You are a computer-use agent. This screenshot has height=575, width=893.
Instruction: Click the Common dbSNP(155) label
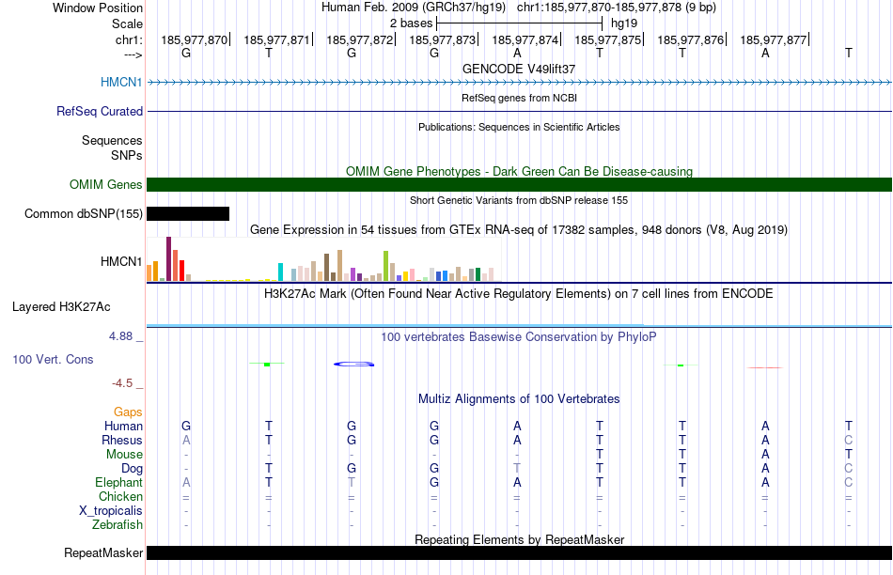pyautogui.click(x=84, y=213)
